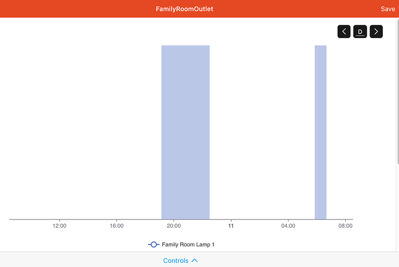Save the FamilyRoomOutlet chart
This screenshot has height=267, width=399.
click(387, 9)
